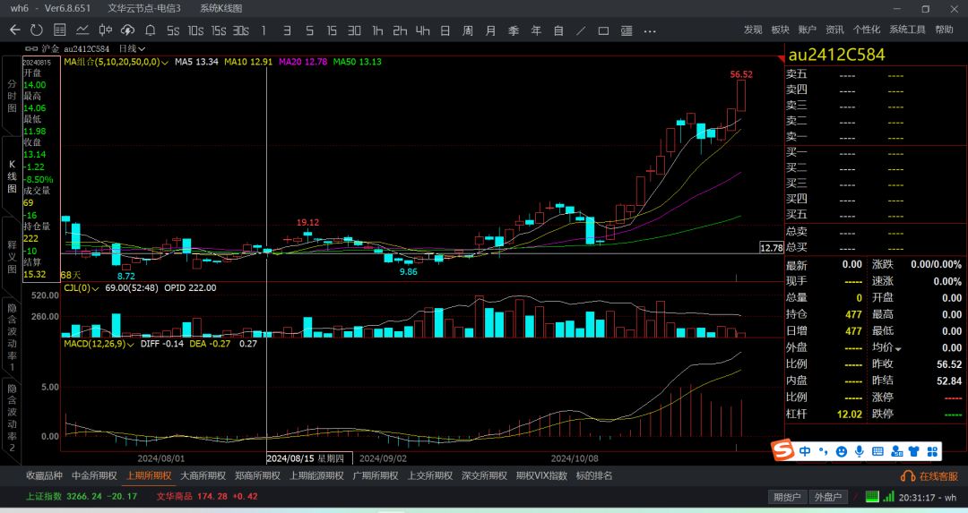Expand the MA组合 indicator parameter dropdown
The width and height of the screenshot is (968, 513).
165,63
